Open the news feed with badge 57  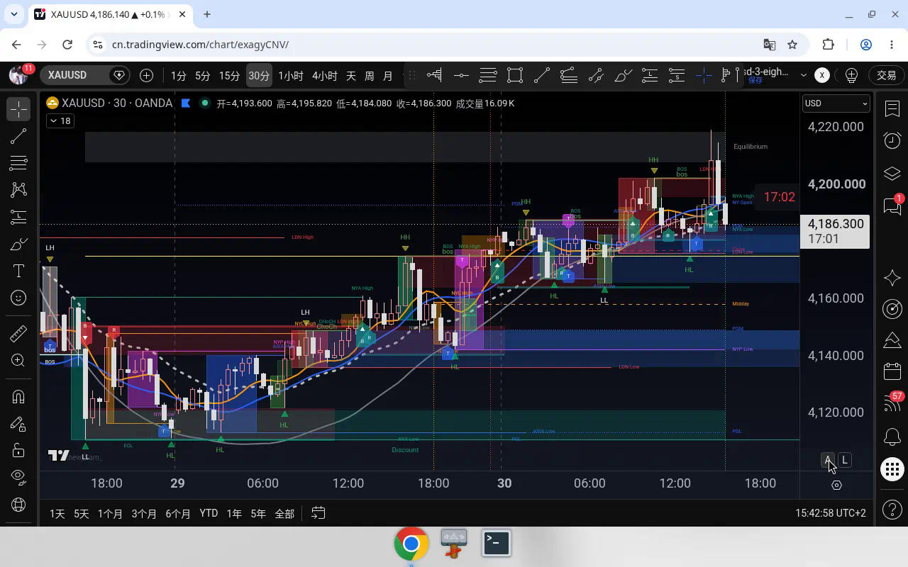[892, 403]
